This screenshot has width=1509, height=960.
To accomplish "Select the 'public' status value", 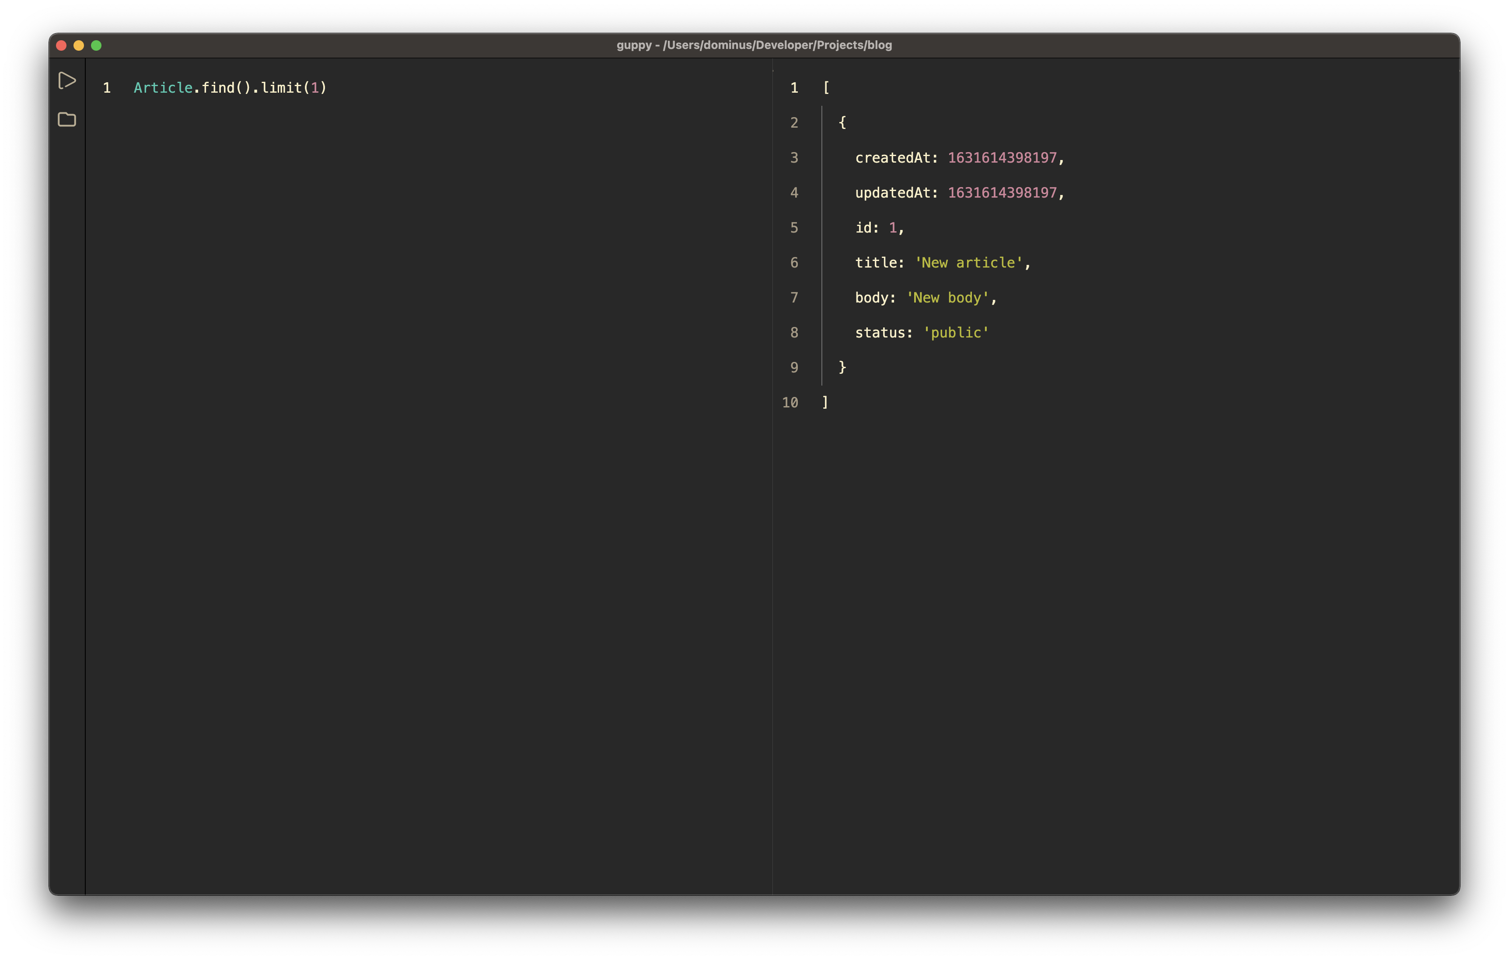I will pyautogui.click(x=956, y=333).
